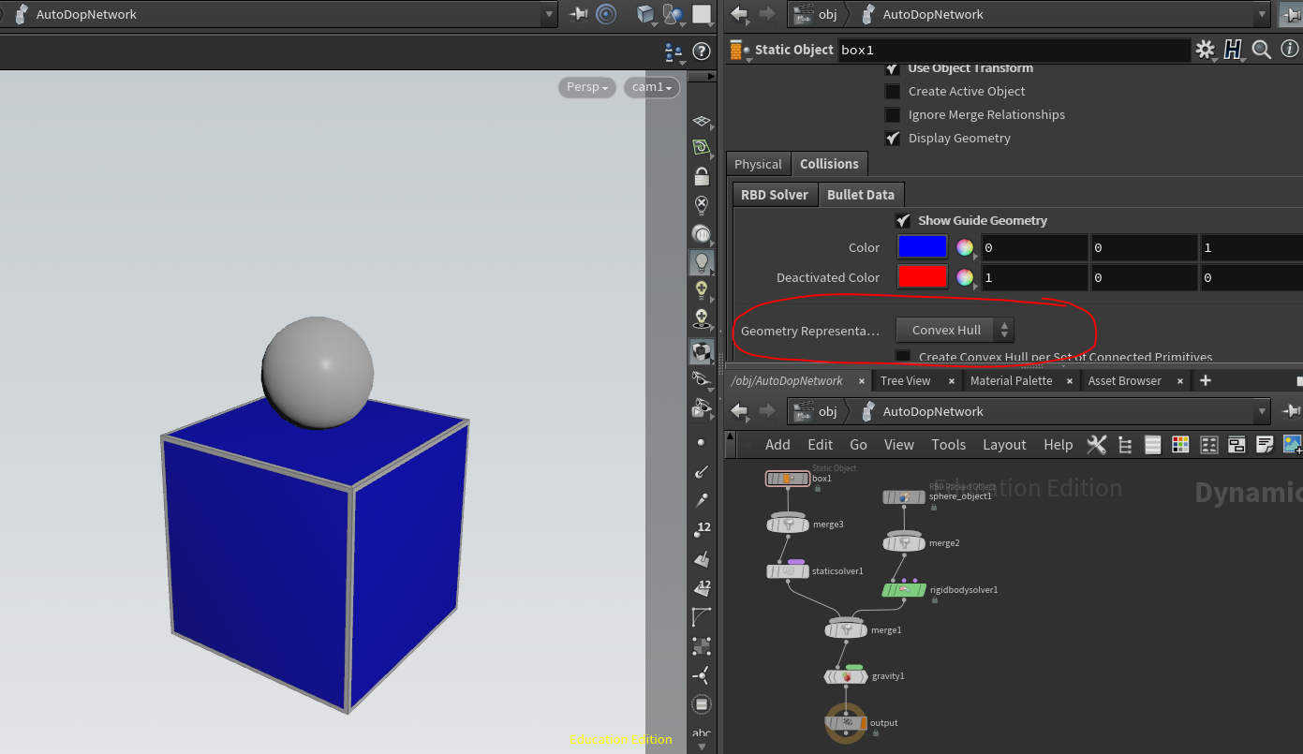The image size is (1303, 754).
Task: Click the back arrow in network editor path bar
Action: coord(739,411)
